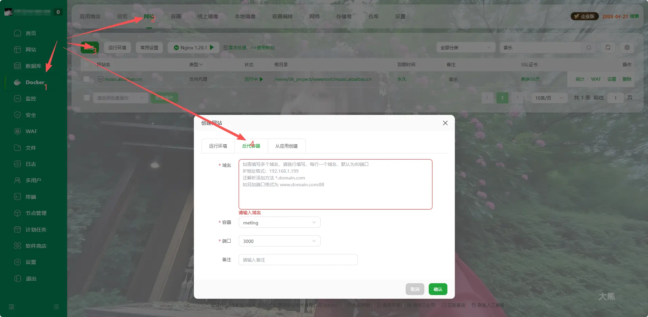The height and width of the screenshot is (317, 648).
Task: Open 计划任务 calendar icon in sidebar
Action: (x=18, y=229)
